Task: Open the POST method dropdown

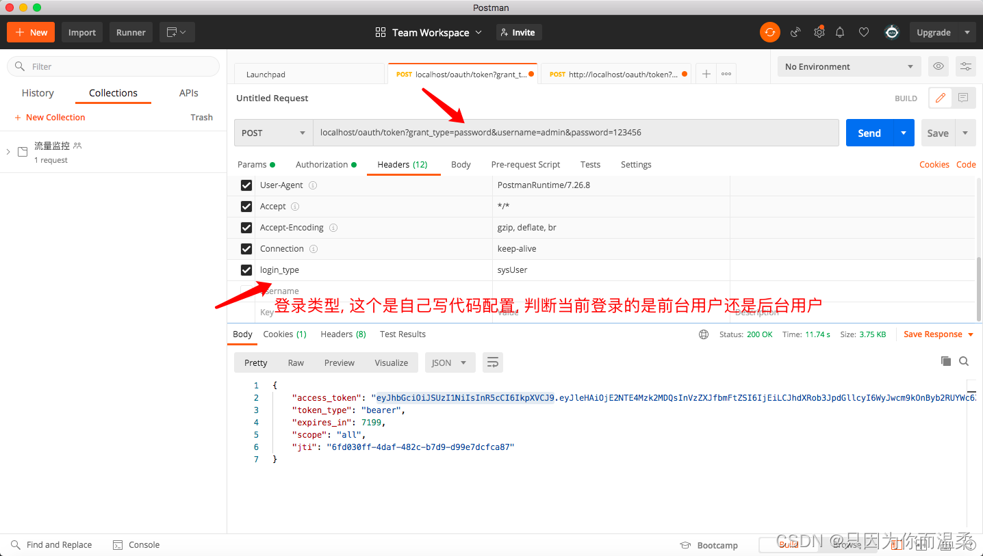Action: point(274,133)
